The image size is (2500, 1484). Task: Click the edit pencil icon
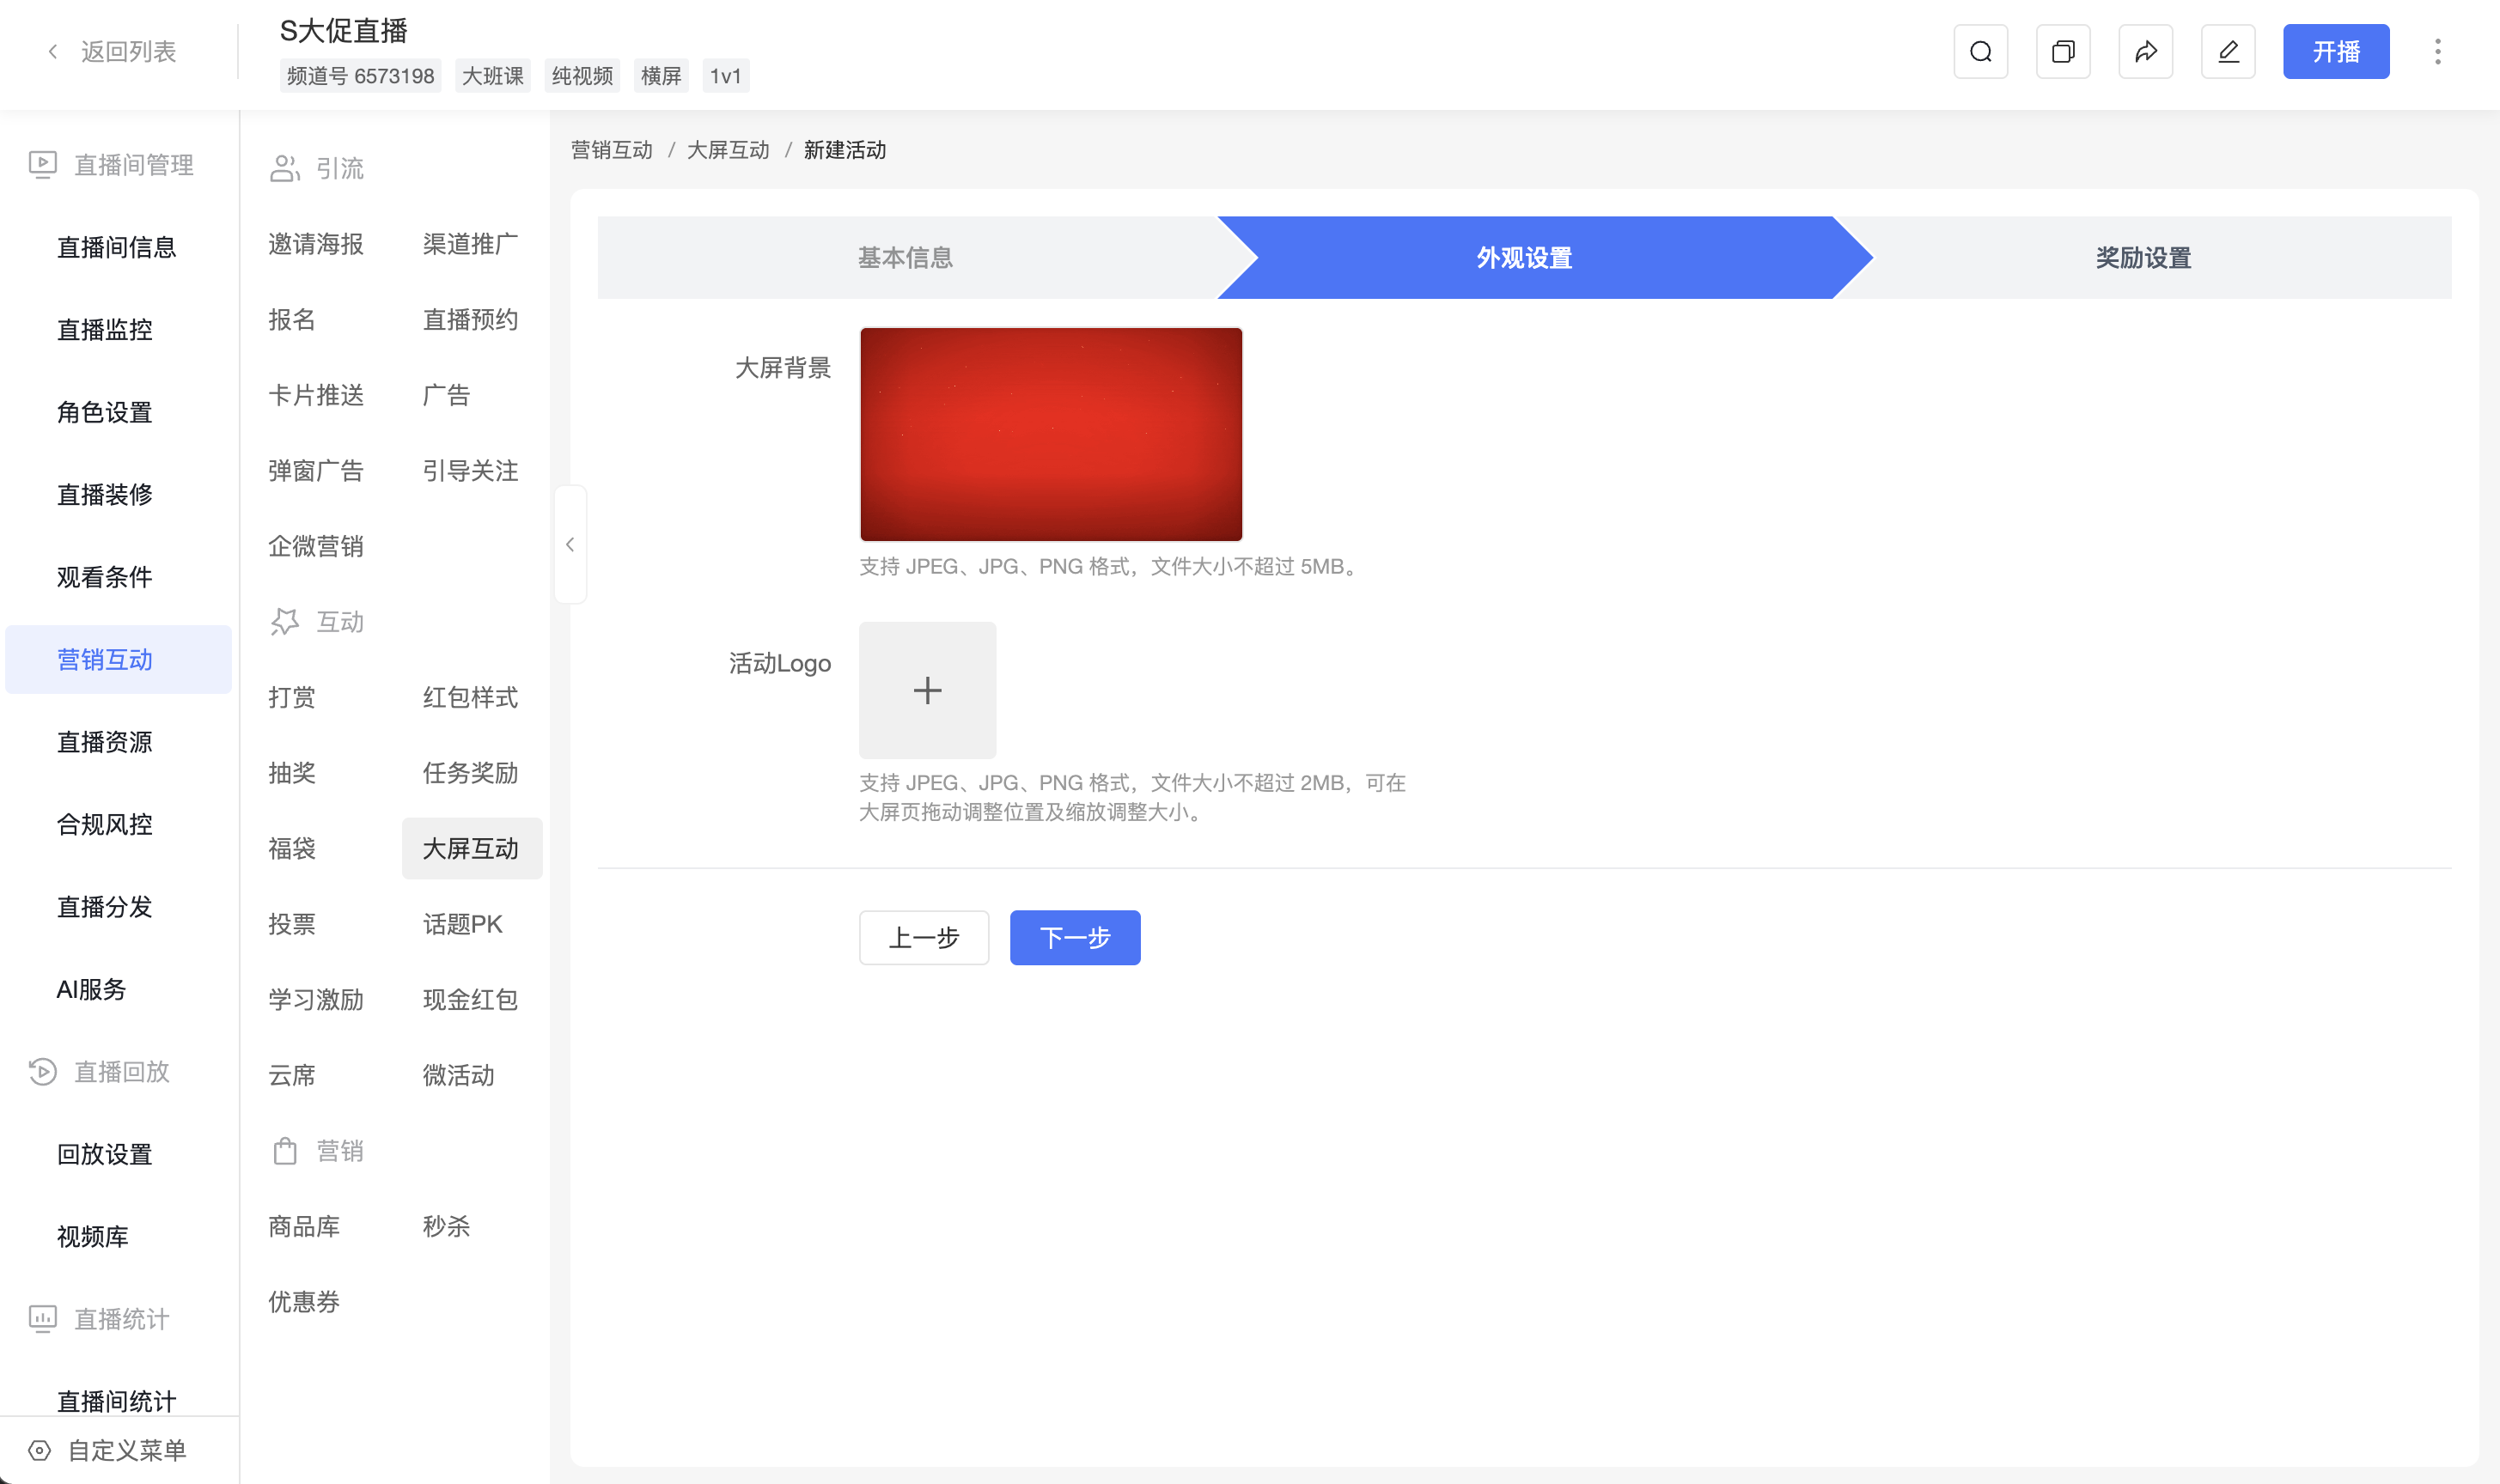point(2228,51)
